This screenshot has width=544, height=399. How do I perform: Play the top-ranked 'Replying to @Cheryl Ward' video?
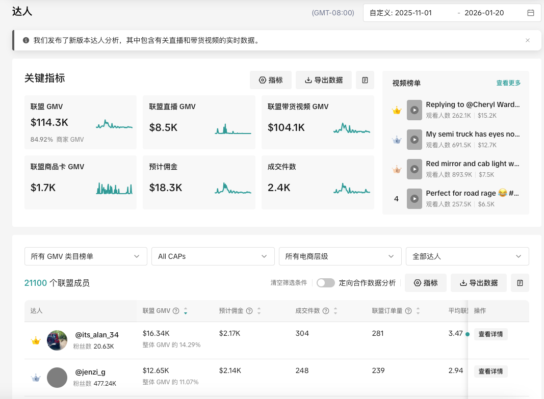click(x=415, y=110)
